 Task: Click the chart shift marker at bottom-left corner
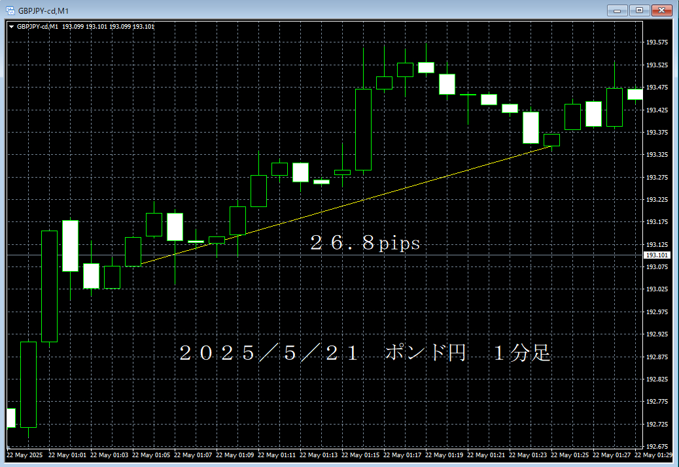click(x=9, y=447)
